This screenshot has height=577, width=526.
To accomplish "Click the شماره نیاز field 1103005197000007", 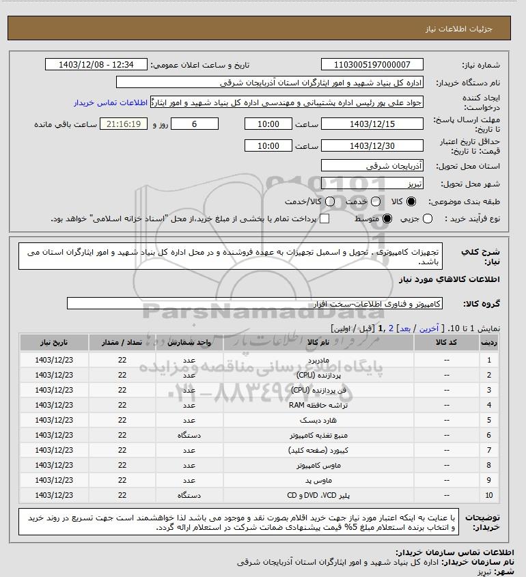I will pyautogui.click(x=372, y=64).
